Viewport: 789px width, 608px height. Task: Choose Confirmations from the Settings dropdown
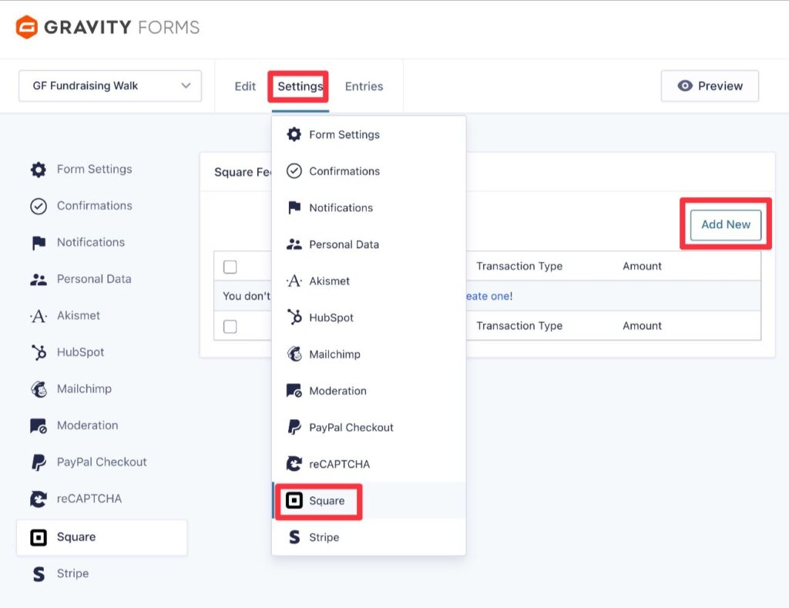tap(369, 171)
